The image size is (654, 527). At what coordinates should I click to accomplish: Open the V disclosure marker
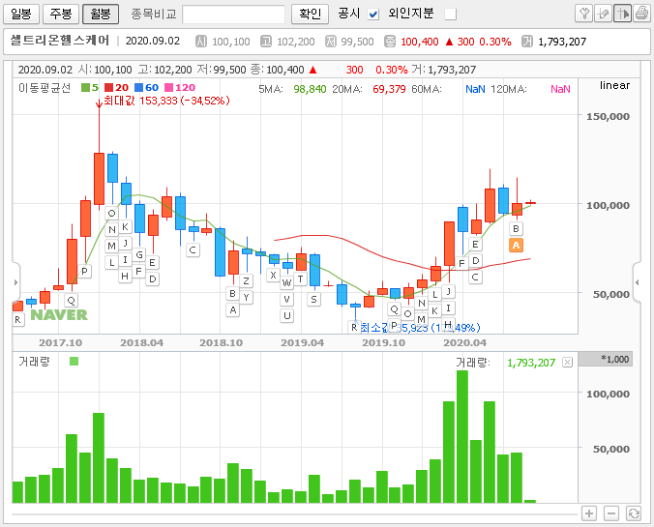[286, 300]
